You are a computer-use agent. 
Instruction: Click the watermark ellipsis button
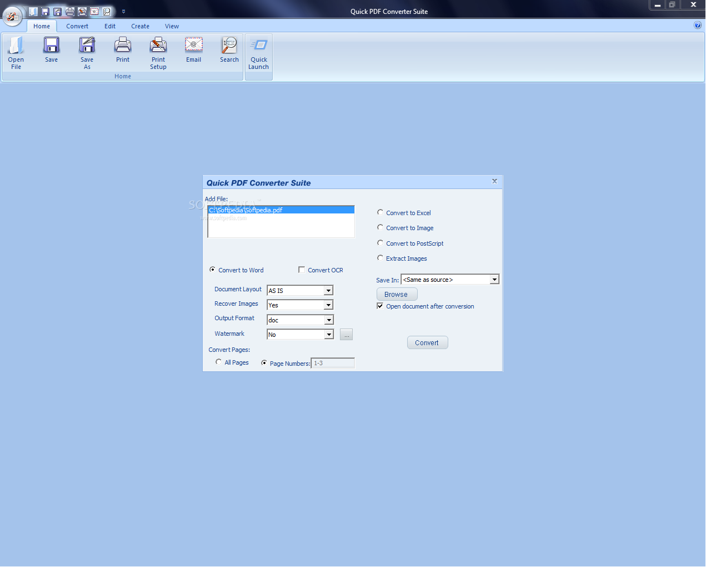click(x=346, y=335)
